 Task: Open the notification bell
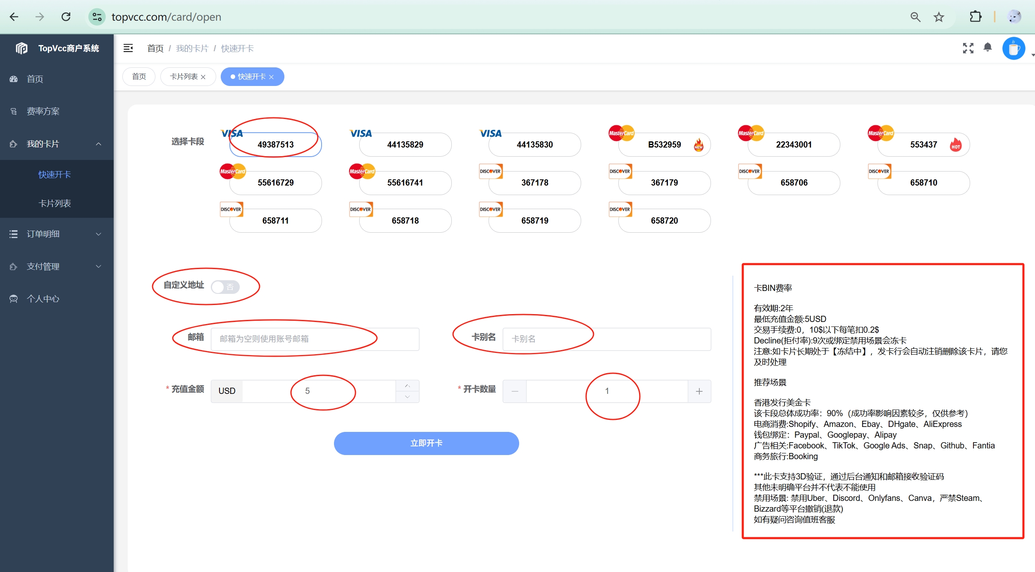click(987, 48)
